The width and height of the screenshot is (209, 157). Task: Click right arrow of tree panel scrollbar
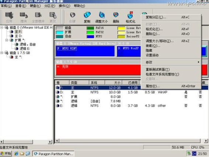(50, 141)
